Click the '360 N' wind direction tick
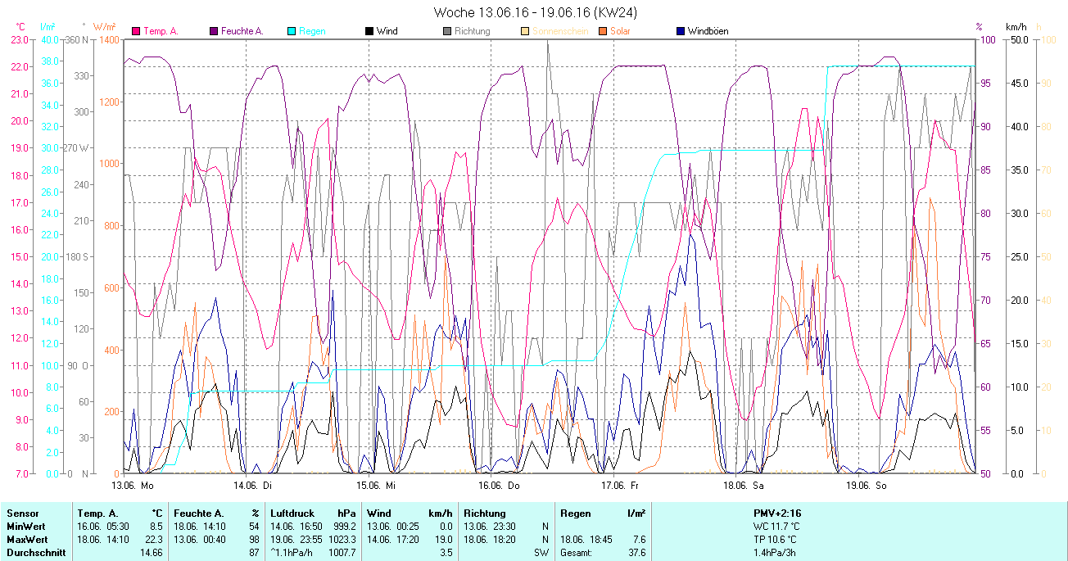The width and height of the screenshot is (1068, 561). coord(76,39)
